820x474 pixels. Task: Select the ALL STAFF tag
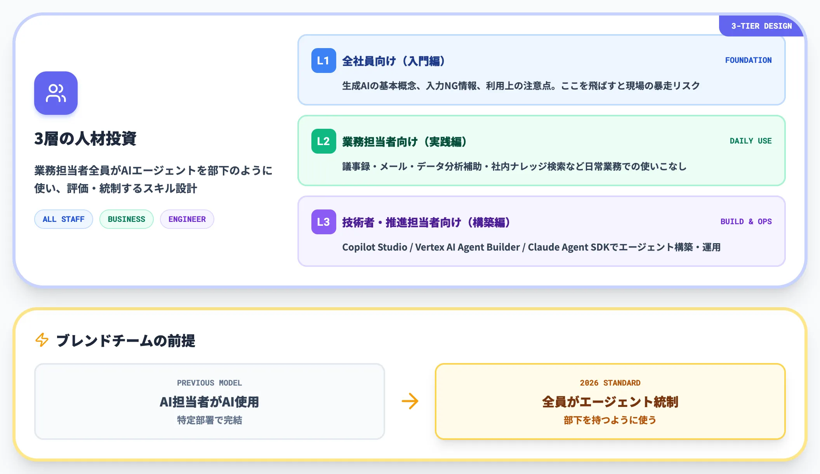click(x=64, y=219)
